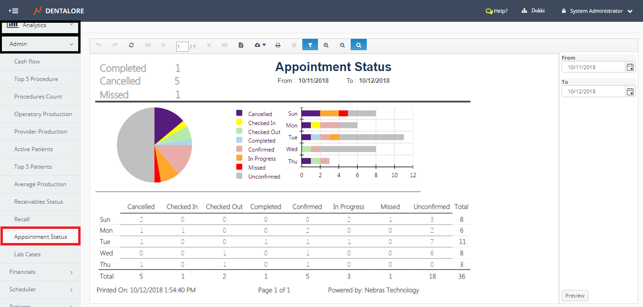The image size is (643, 307).
Task: Click the refresh report icon
Action: point(131,45)
